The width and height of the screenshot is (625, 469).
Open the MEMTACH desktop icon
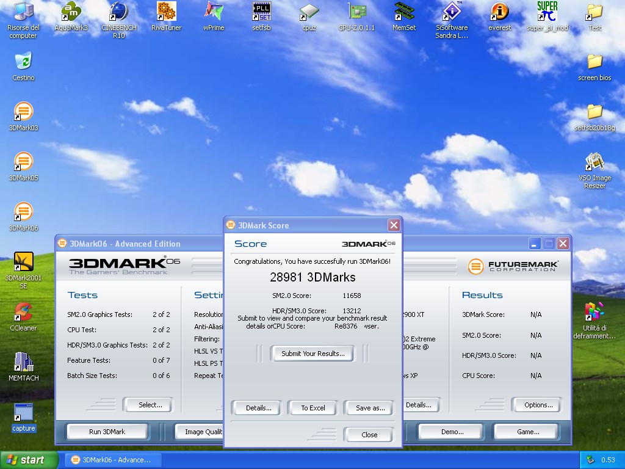pyautogui.click(x=24, y=367)
